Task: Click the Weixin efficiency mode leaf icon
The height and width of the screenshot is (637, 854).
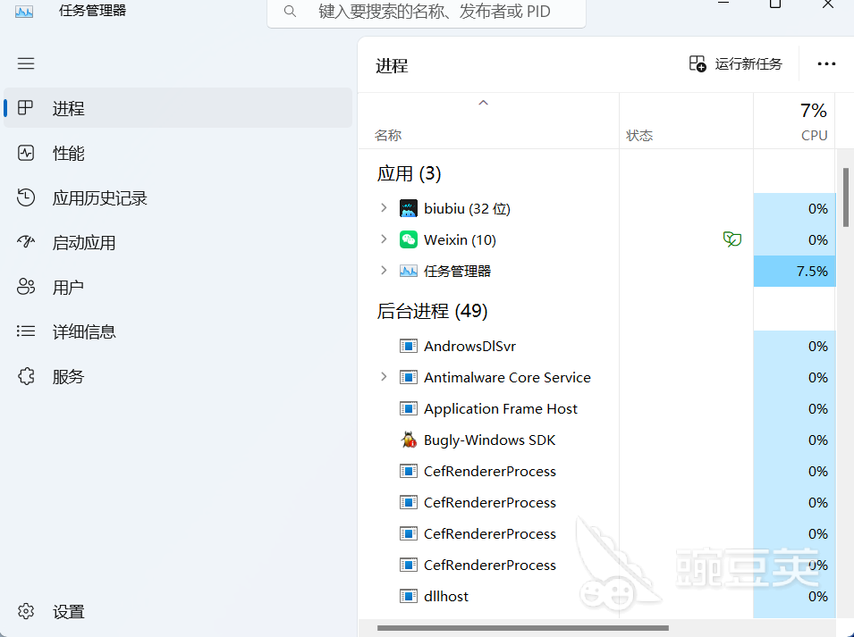Action: (x=732, y=239)
